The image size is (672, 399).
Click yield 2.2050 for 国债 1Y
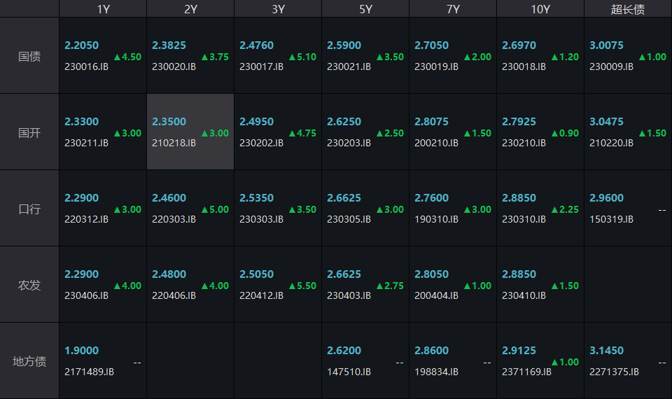pyautogui.click(x=81, y=45)
